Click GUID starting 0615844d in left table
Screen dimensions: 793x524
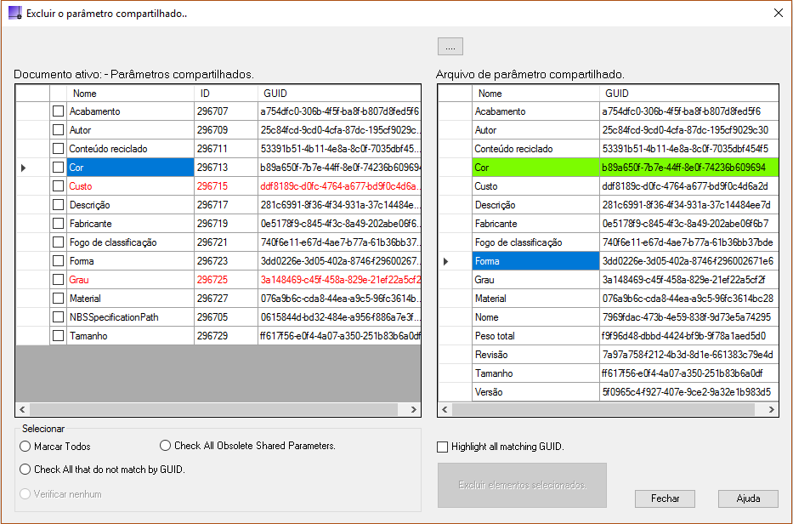click(339, 317)
